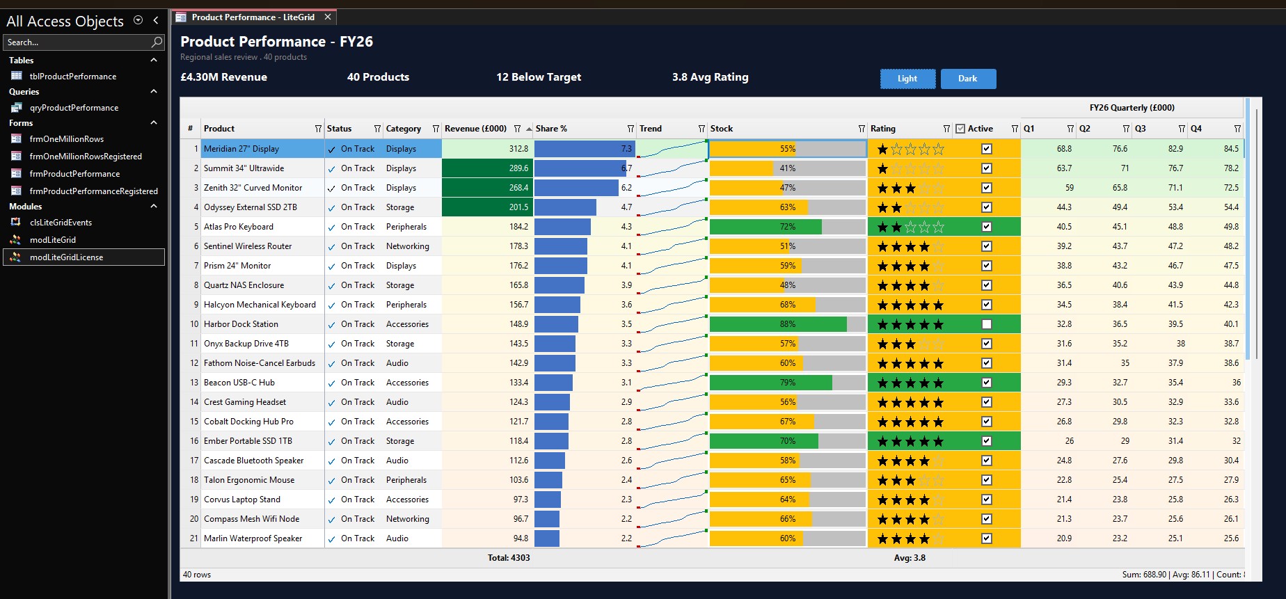Viewport: 1286px width, 599px height.
Task: Click the star rating for Atlas Pro Keyboard
Action: pyautogui.click(x=910, y=227)
